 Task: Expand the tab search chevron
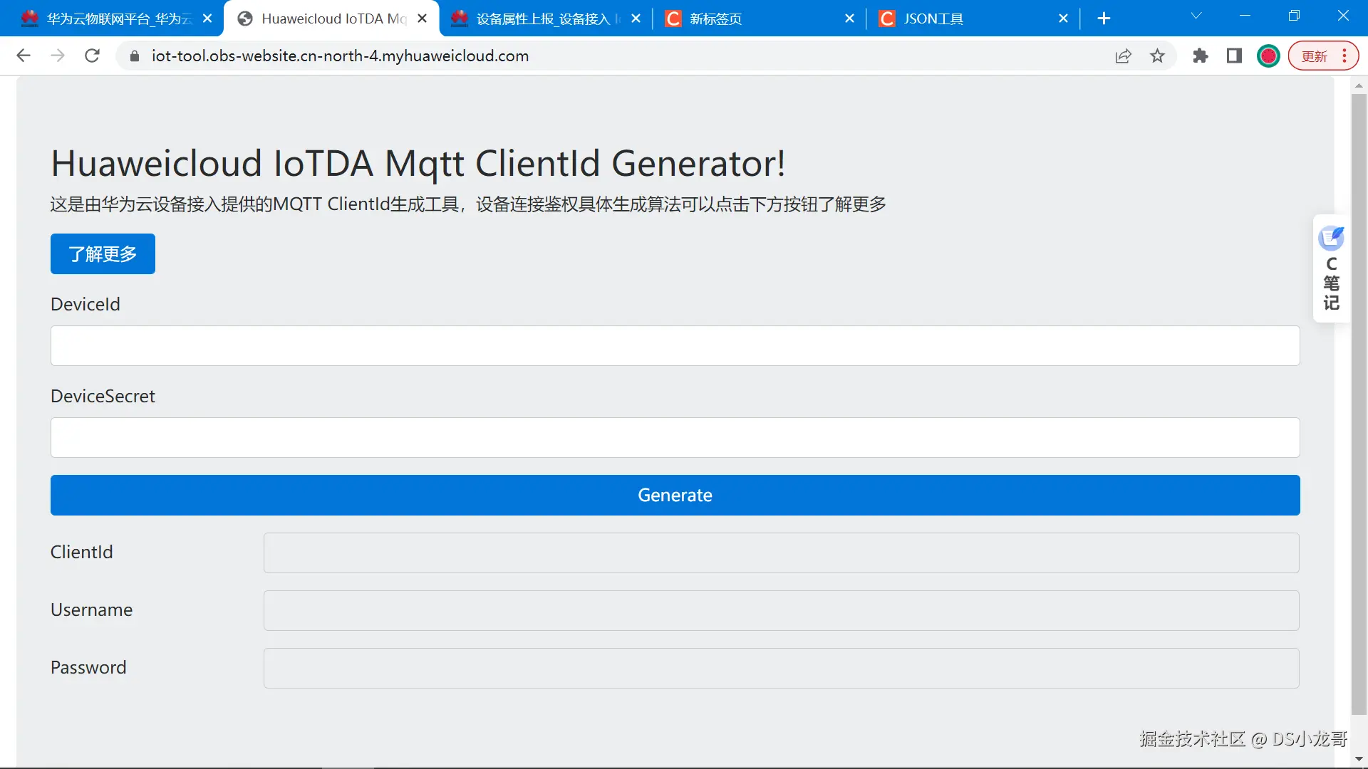coord(1196,16)
